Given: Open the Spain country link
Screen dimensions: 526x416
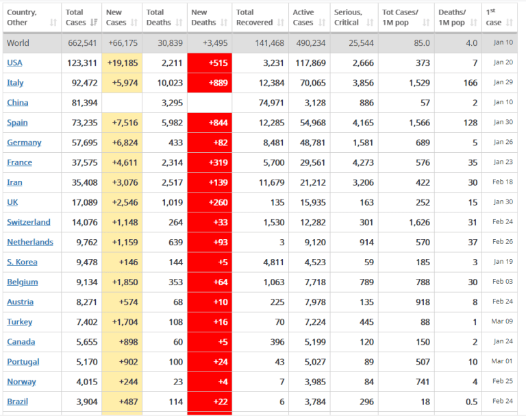Looking at the screenshot, I should [x=17, y=123].
